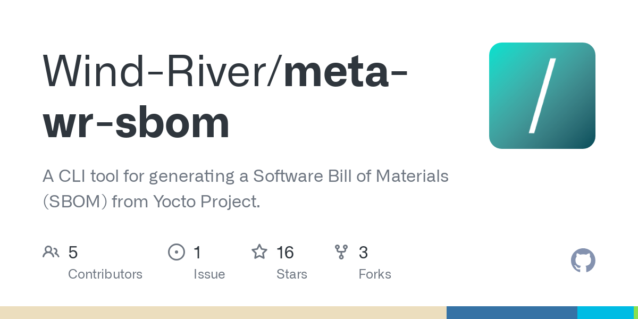Click the cyan language bar segment
Viewport: 638px width, 319px height.
point(605,313)
